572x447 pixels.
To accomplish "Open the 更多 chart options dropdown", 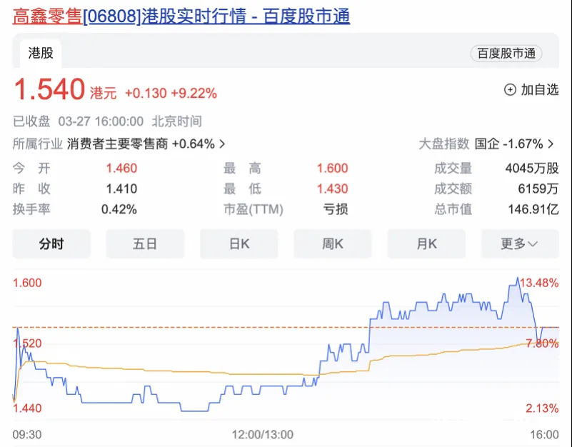I will pos(519,244).
